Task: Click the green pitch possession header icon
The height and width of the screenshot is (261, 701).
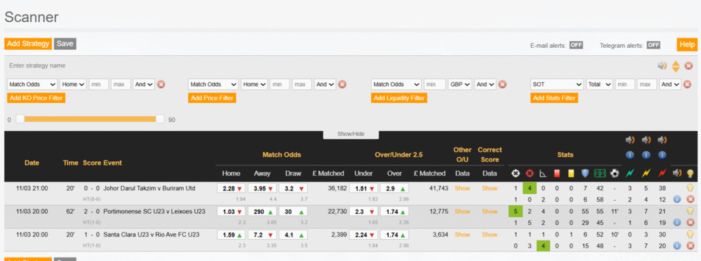Action: pos(600,173)
